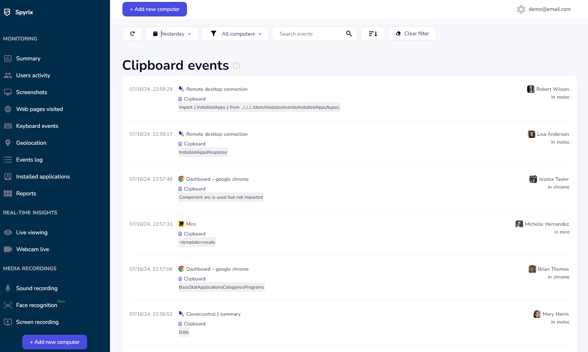Click Robert Wilson's avatar
The height and width of the screenshot is (352, 588).
[x=531, y=89]
